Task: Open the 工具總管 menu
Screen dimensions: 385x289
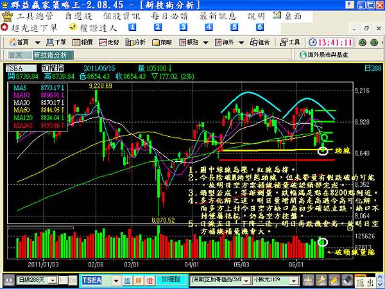Action: (x=35, y=17)
